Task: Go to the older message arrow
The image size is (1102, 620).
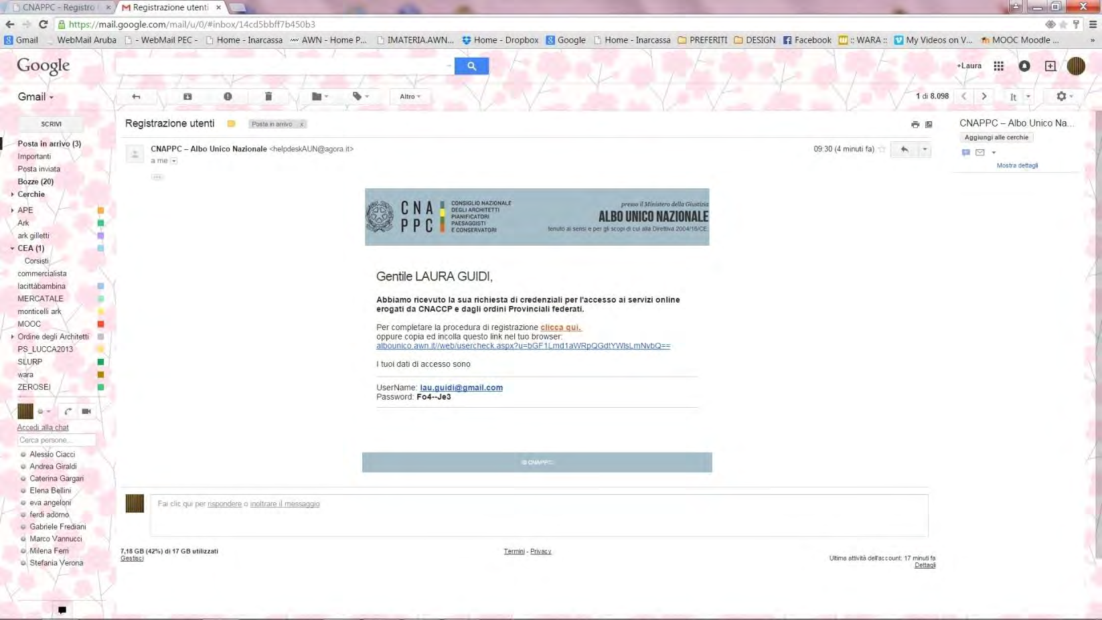Action: click(984, 96)
